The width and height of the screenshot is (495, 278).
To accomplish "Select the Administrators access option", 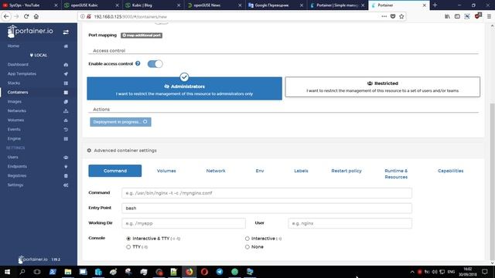I will point(184,89).
